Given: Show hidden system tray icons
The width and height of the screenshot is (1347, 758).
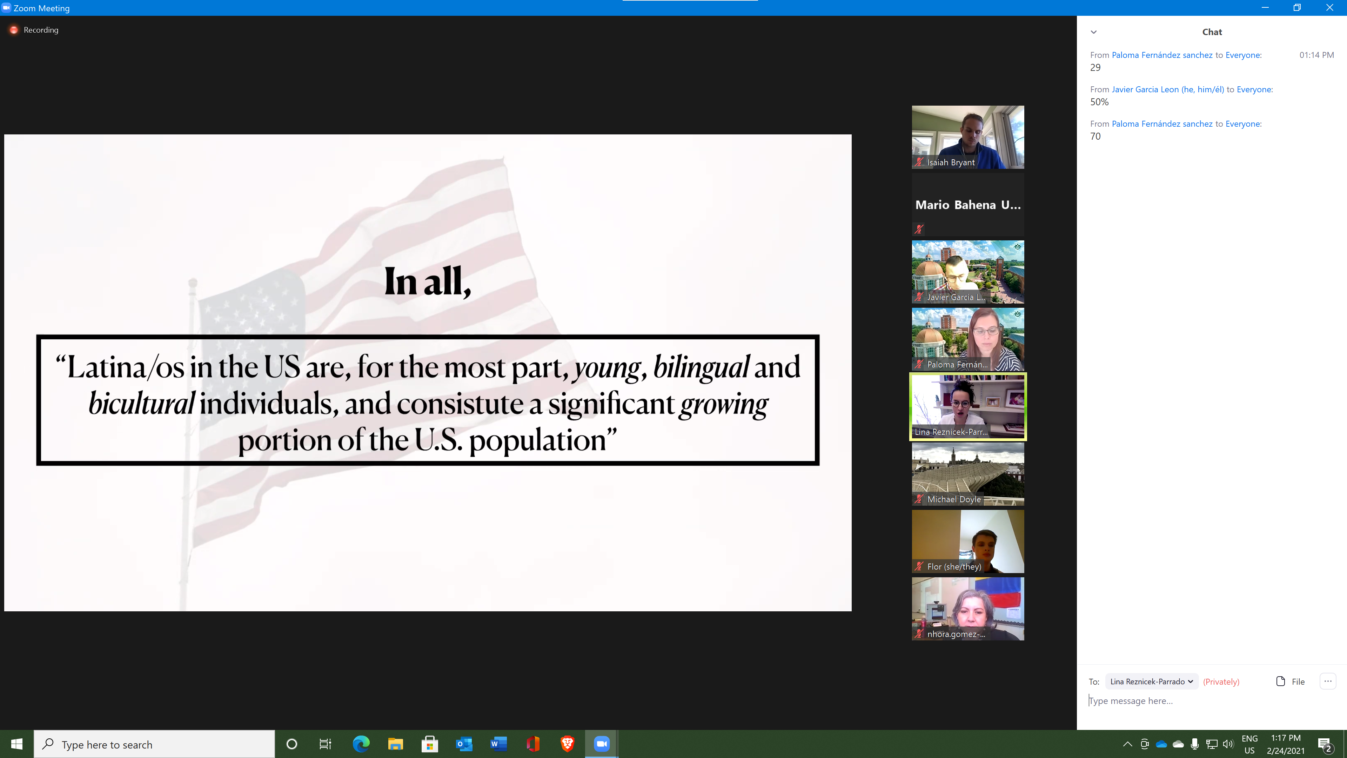Looking at the screenshot, I should (x=1127, y=744).
